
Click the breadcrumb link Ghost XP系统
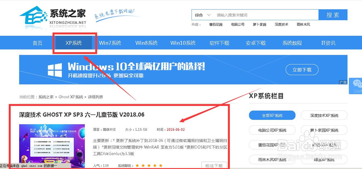[71, 97]
